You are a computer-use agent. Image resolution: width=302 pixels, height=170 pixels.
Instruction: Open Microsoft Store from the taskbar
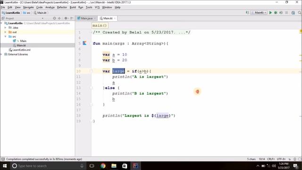click(125, 166)
